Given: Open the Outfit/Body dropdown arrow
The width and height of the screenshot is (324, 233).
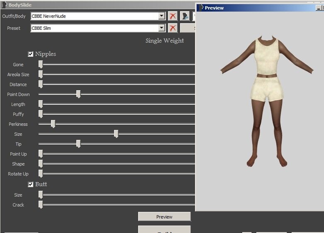Looking at the screenshot, I should click(x=162, y=16).
